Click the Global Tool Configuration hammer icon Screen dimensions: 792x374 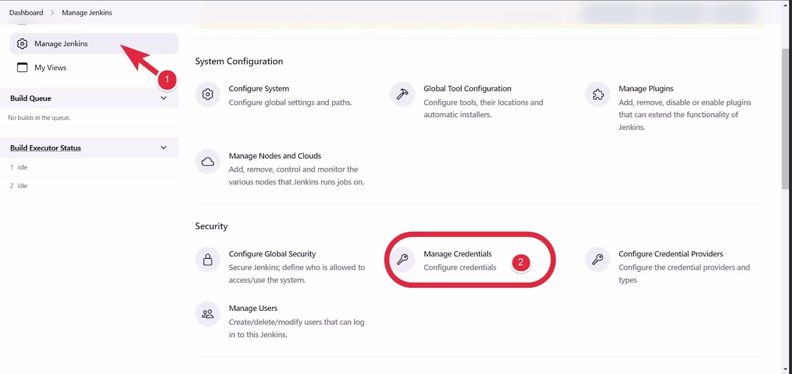click(x=402, y=95)
